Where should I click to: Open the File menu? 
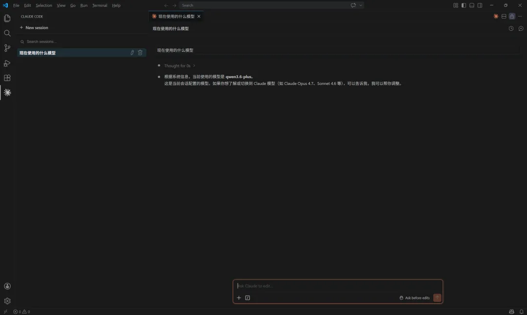click(x=16, y=5)
